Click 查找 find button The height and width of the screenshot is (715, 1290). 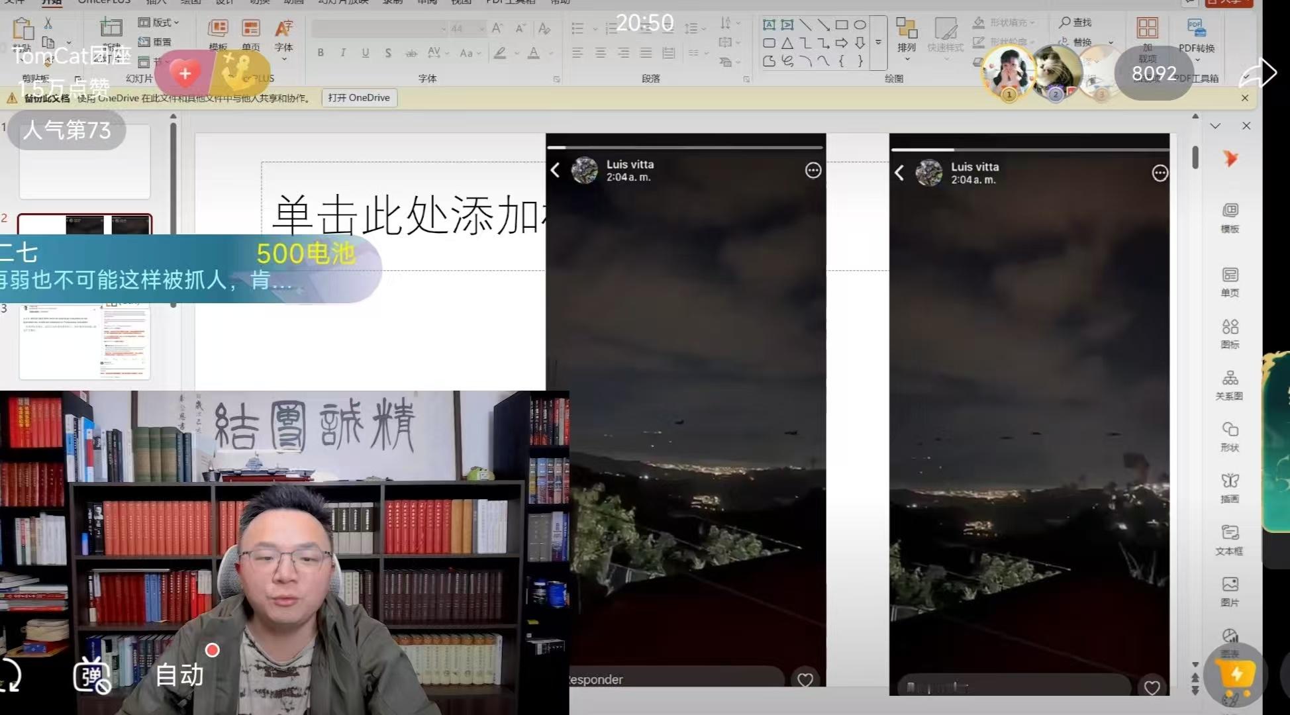point(1075,23)
